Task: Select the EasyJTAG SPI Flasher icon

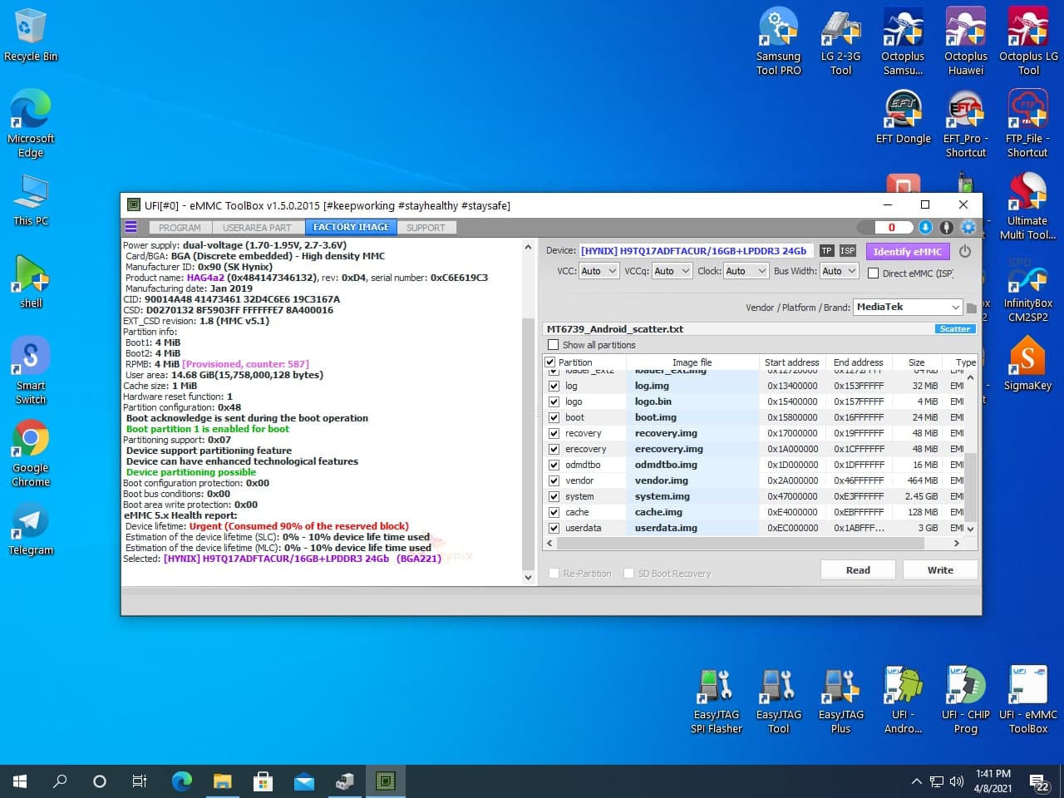Action: click(x=717, y=700)
